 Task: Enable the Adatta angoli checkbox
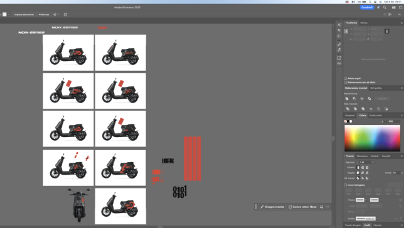coord(346,79)
